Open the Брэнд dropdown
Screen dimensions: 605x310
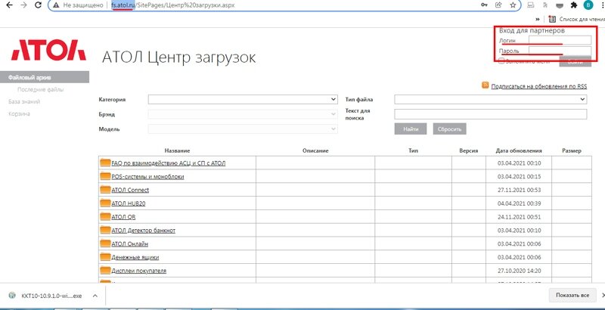[243, 114]
